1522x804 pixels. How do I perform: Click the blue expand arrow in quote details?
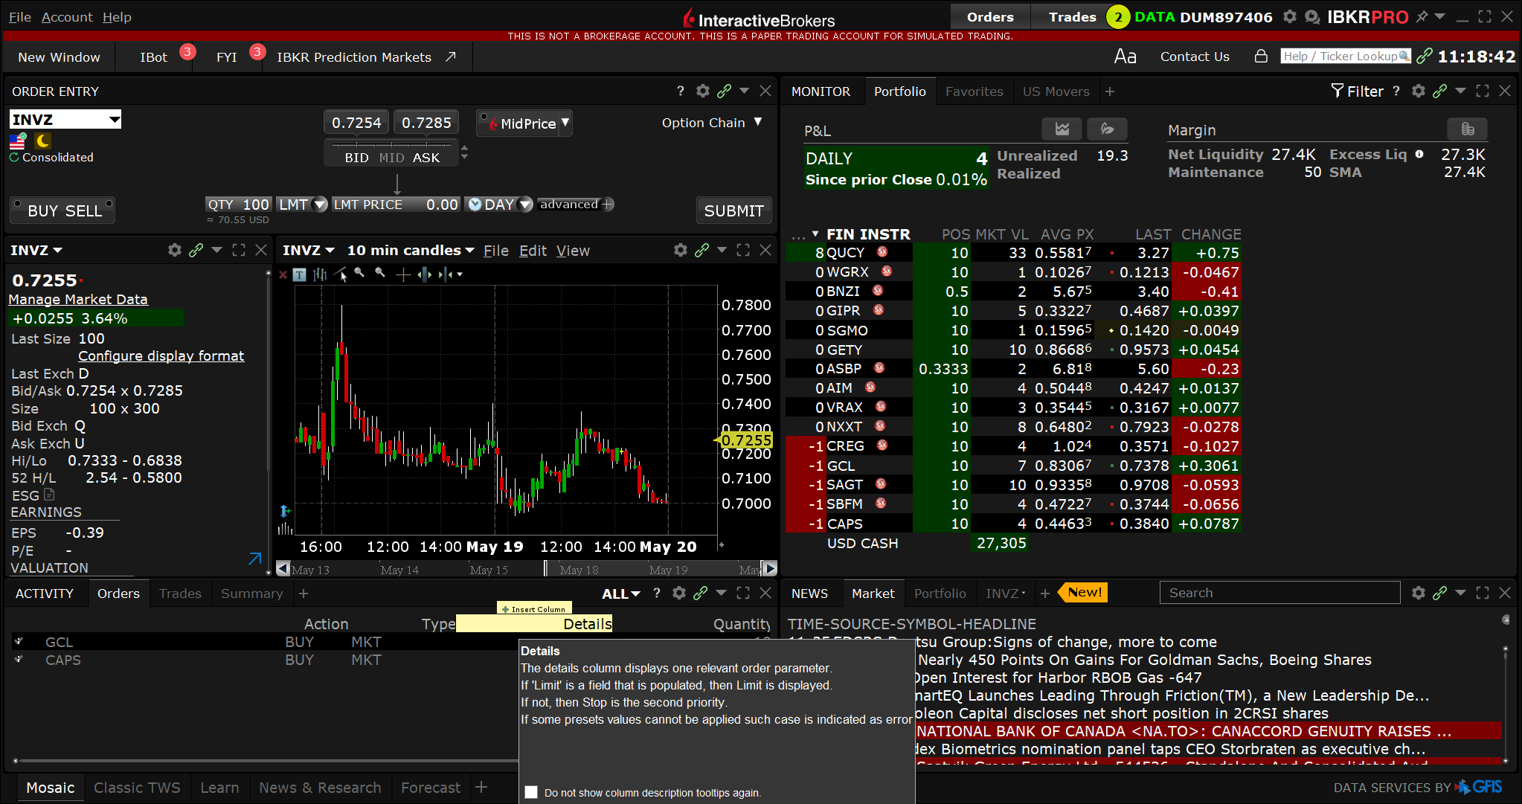(255, 558)
